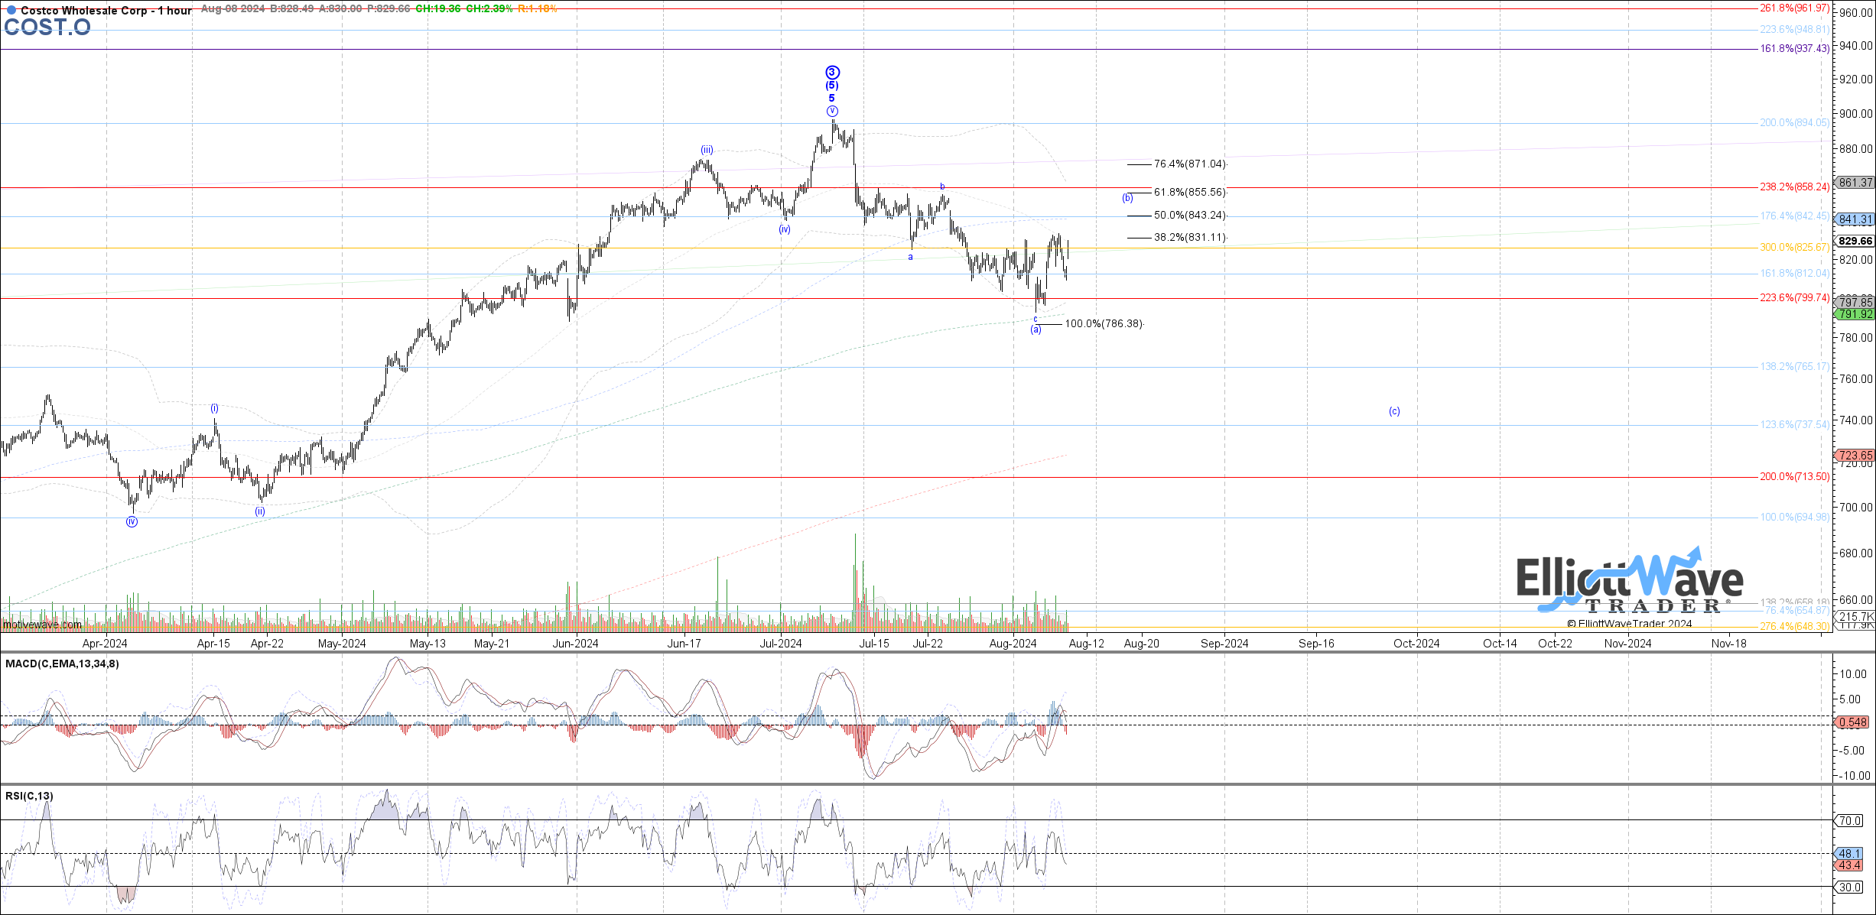The width and height of the screenshot is (1876, 915).
Task: Click the 100.0%(694.98) Fibonacci level label
Action: coord(1794,518)
